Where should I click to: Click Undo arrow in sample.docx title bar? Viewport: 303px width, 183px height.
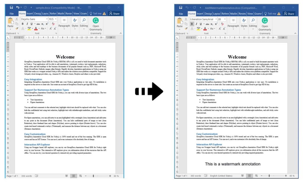[x=17, y=7]
